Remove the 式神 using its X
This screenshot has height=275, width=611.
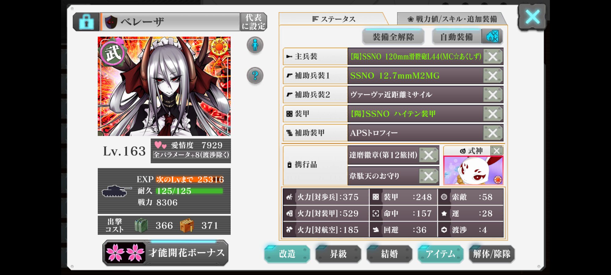(x=497, y=151)
